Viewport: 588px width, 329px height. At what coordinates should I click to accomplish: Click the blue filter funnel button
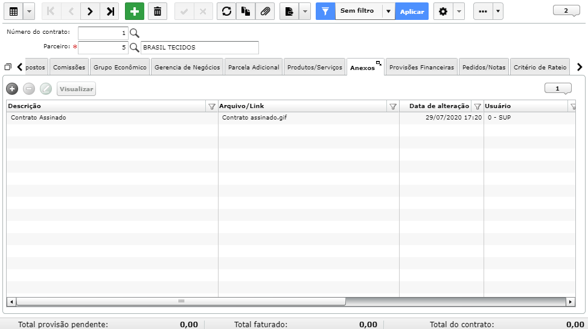325,11
